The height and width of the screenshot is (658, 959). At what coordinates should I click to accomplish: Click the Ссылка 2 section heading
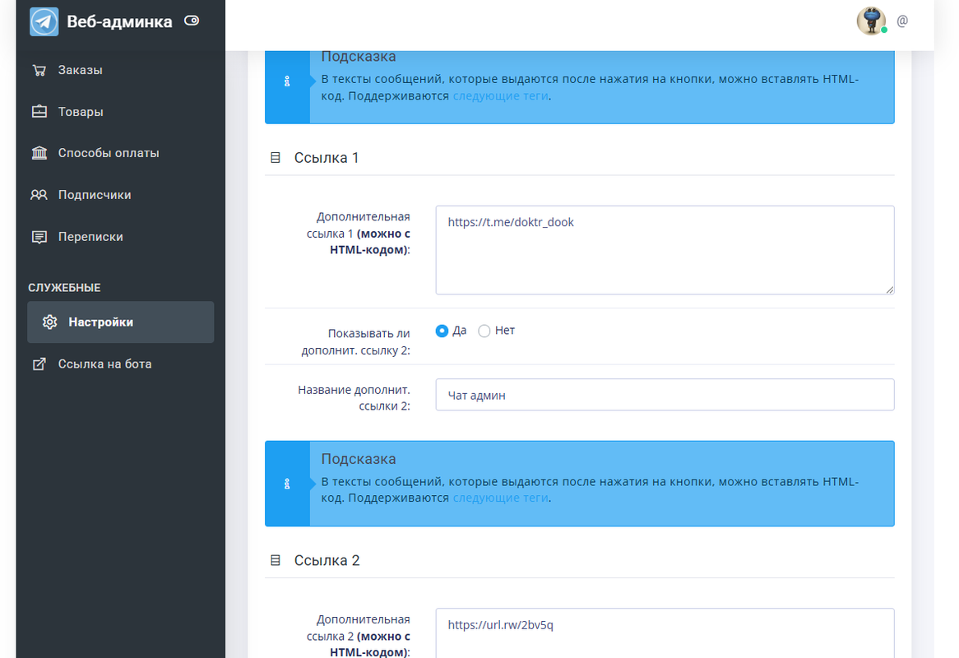pyautogui.click(x=327, y=561)
